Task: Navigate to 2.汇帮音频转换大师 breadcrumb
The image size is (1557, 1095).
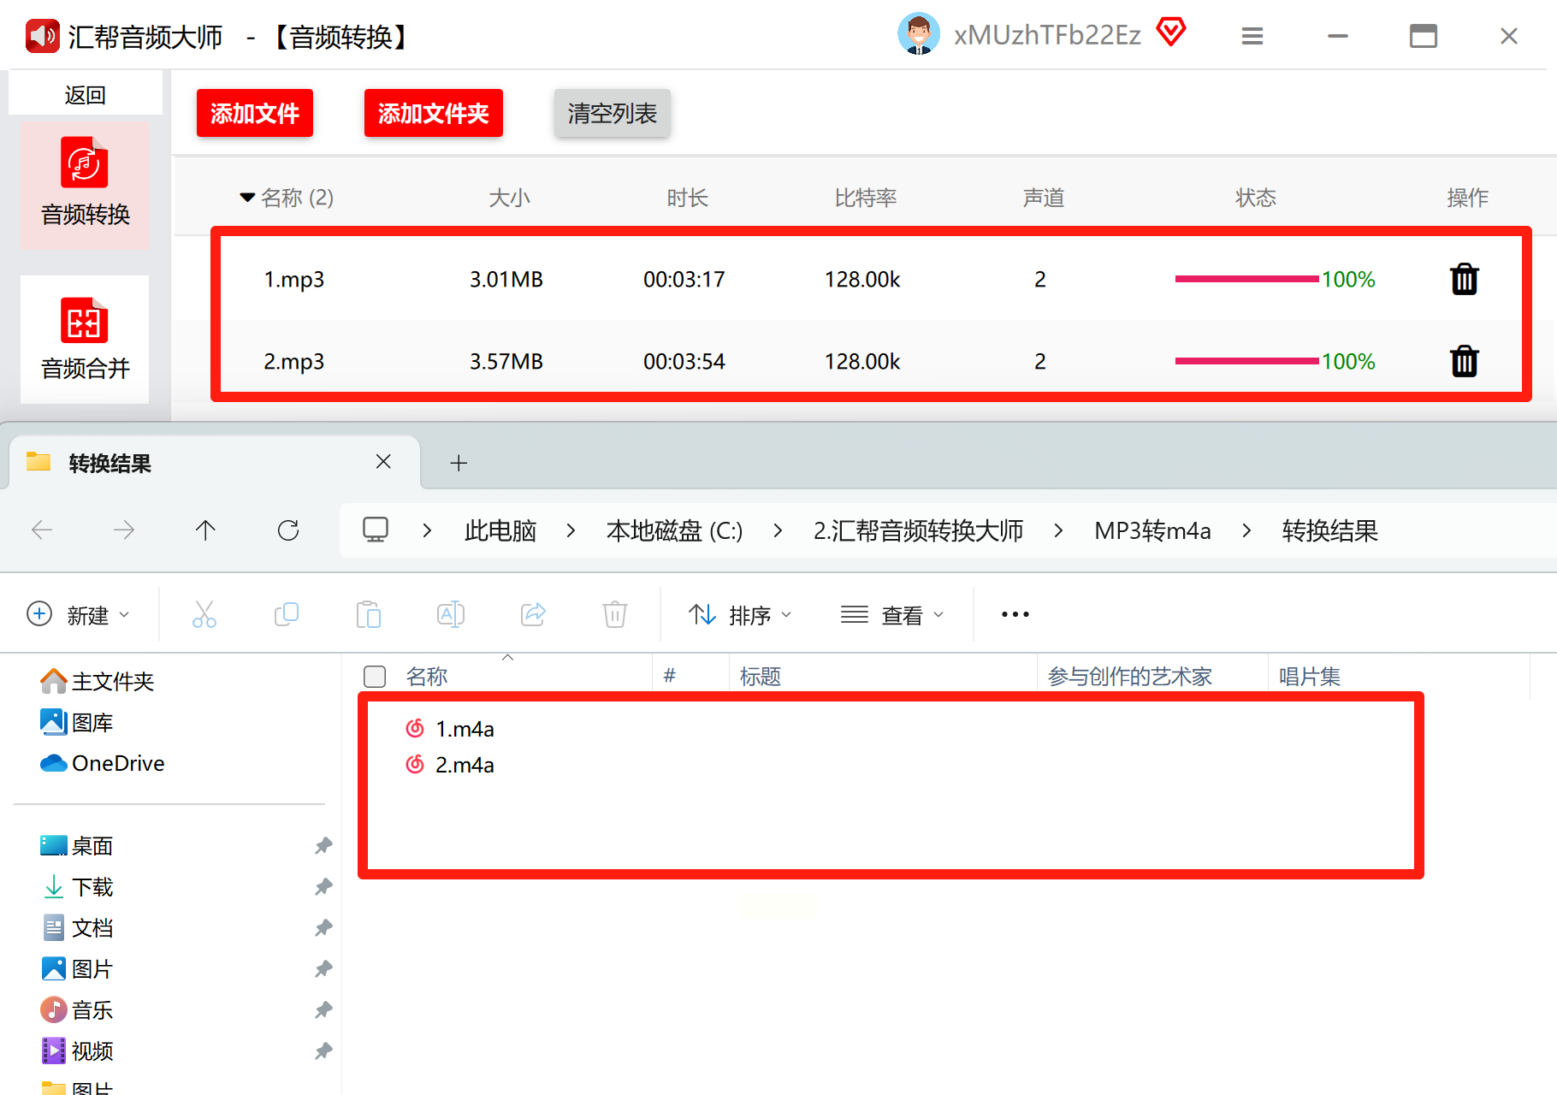Action: click(918, 530)
